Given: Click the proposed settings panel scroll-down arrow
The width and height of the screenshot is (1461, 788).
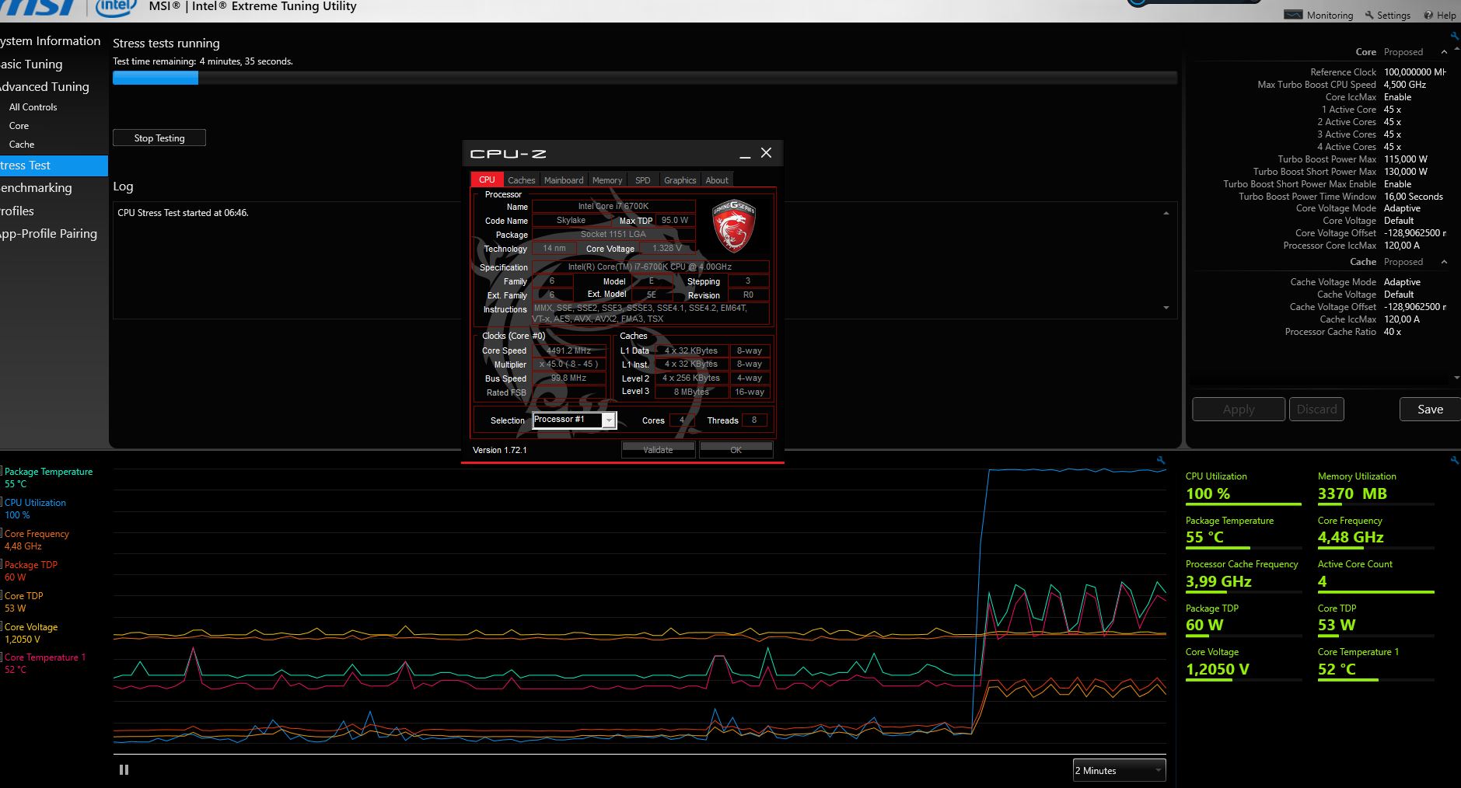Looking at the screenshot, I should tap(1456, 378).
